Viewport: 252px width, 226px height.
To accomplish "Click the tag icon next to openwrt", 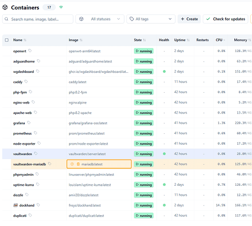I will pos(30,51).
